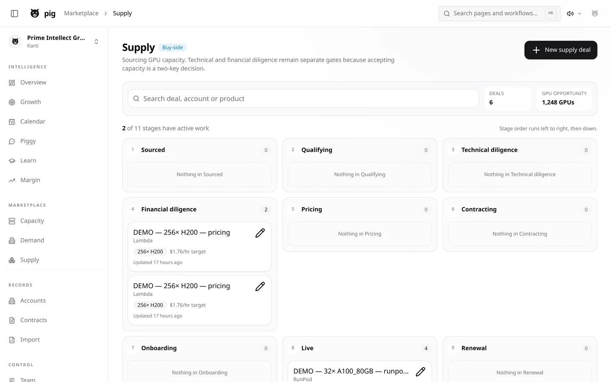This screenshot has width=611, height=382.
Task: Open Demand in the sidebar
Action: 54,240
